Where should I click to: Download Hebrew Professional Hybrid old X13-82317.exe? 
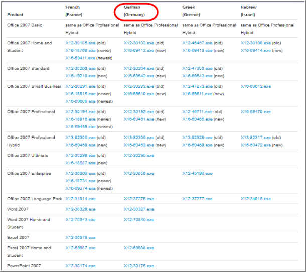pos(256,138)
